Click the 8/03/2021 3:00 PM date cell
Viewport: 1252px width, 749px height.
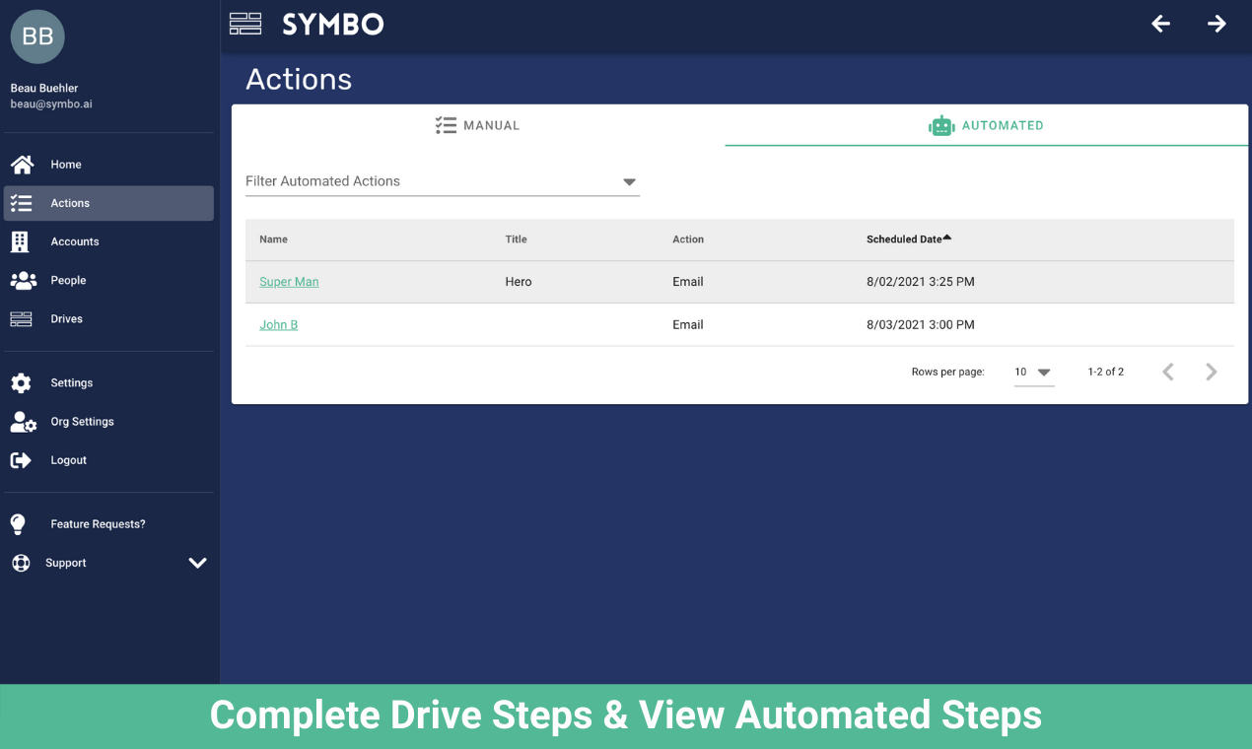(x=921, y=325)
